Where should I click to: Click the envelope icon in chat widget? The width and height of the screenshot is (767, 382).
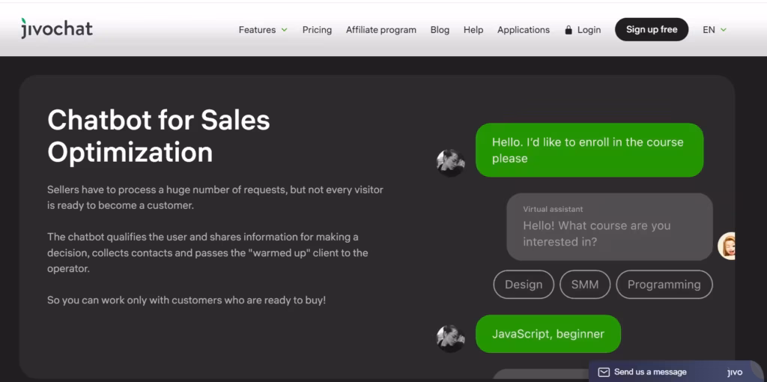(604, 372)
